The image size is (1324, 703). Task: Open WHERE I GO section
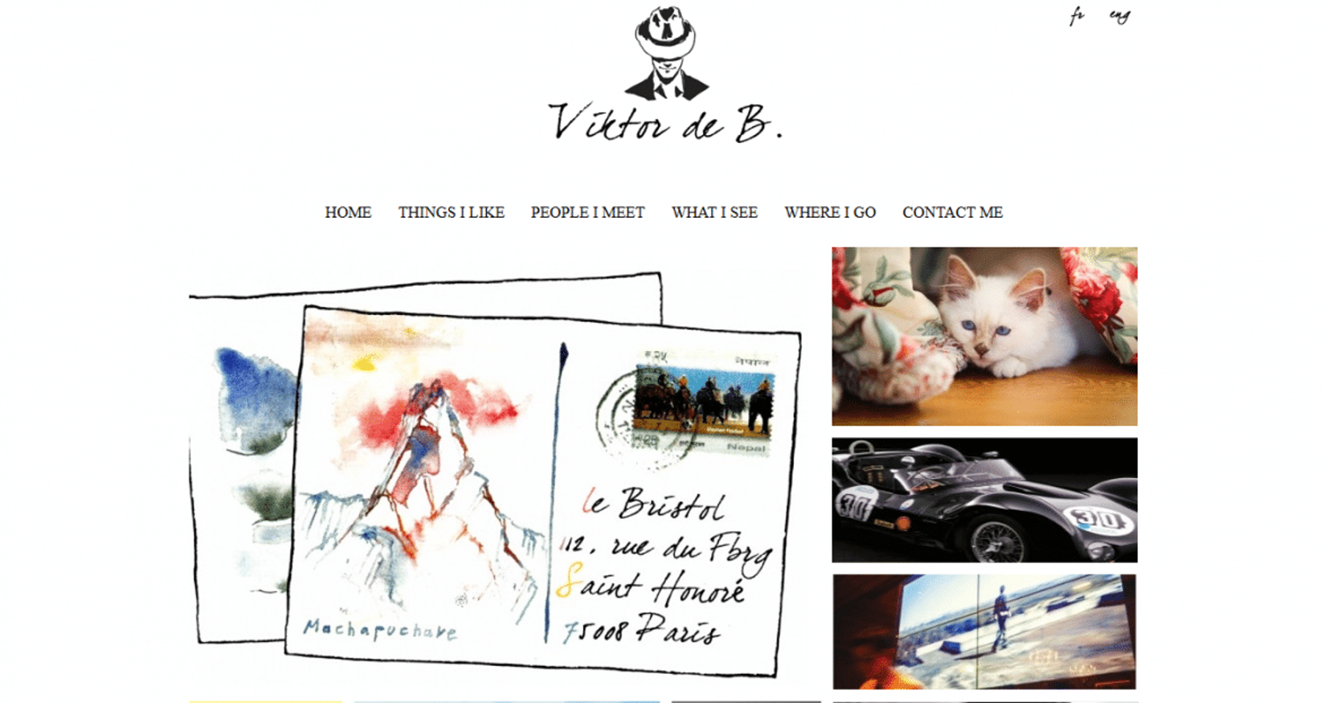coord(830,212)
